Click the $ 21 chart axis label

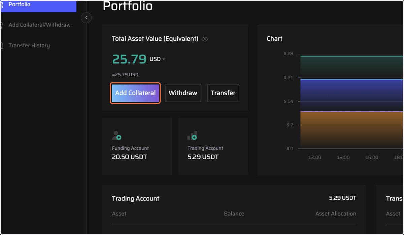289,78
